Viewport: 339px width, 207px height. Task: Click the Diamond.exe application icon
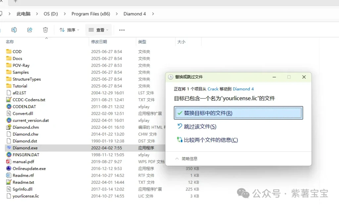(9, 148)
